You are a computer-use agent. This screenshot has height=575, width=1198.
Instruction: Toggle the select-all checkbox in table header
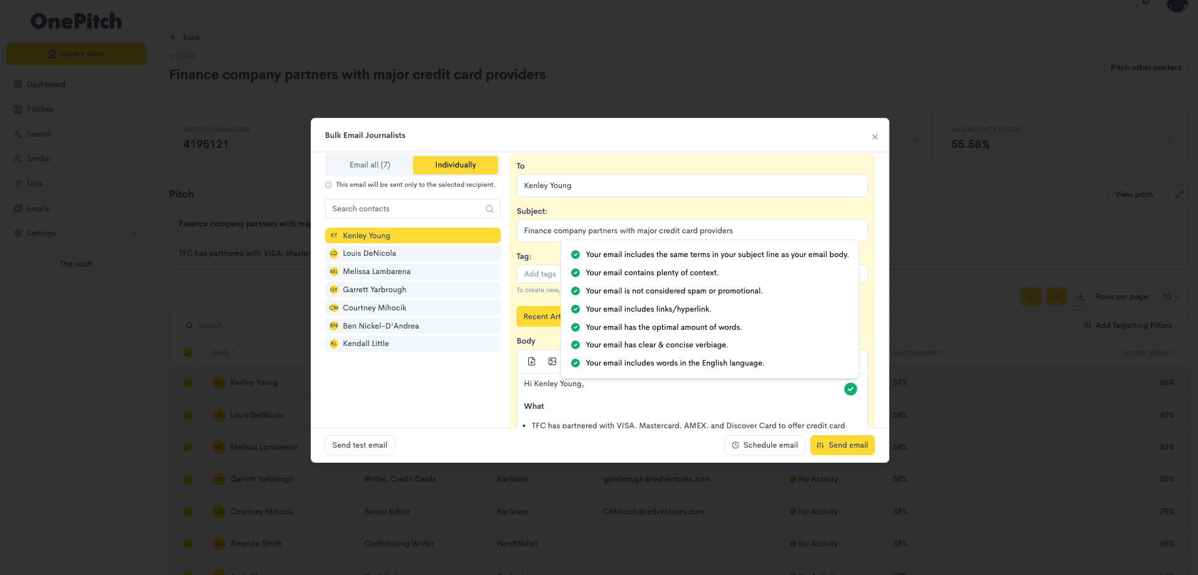(188, 353)
